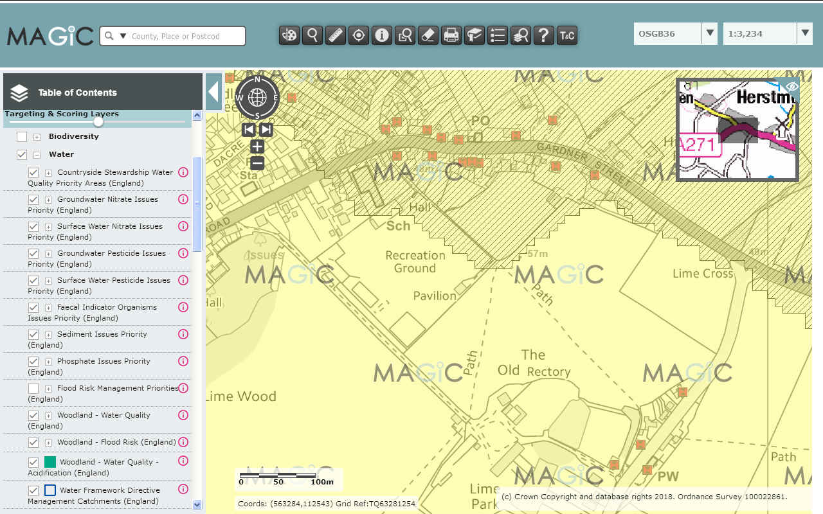
Task: Click the print map icon
Action: coord(451,35)
